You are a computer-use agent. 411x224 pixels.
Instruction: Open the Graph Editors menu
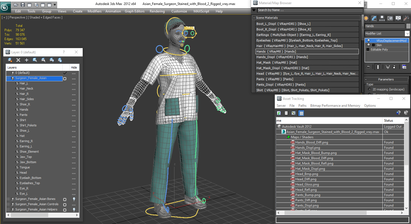[x=135, y=11]
